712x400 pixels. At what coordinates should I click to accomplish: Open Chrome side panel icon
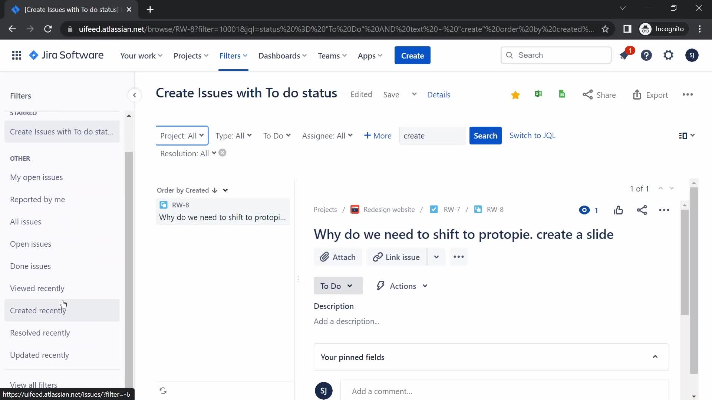(x=627, y=29)
